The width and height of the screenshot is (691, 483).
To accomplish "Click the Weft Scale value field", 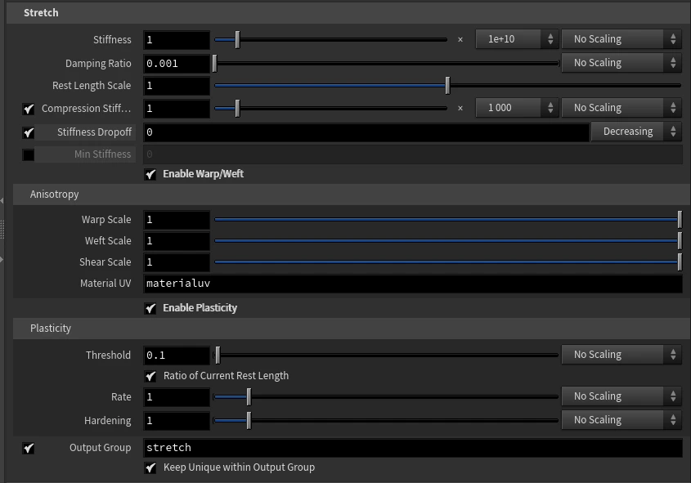I will pos(177,241).
